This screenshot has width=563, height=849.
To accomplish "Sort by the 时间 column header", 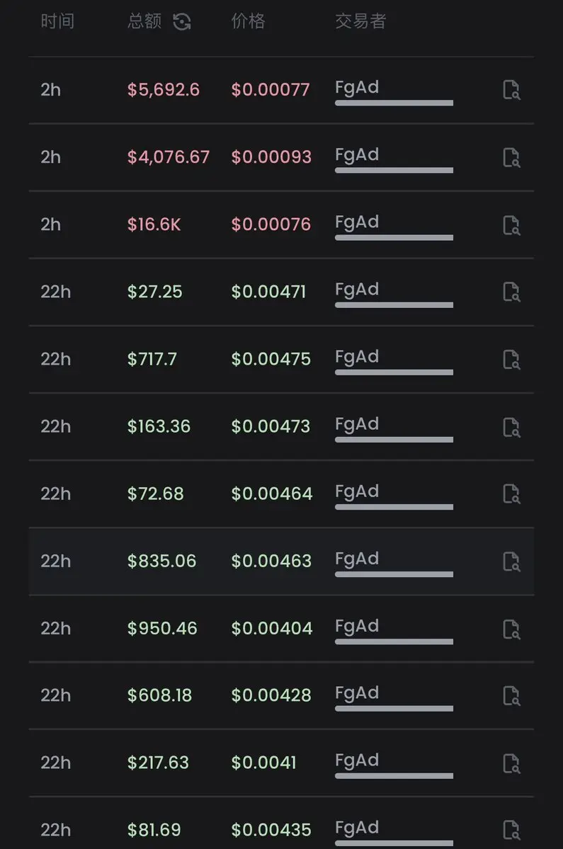I will 57,22.
